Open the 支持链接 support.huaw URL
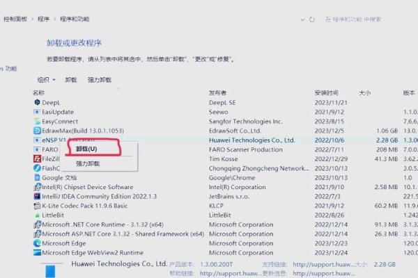Screen dimensions: 418x278 (x=324, y=264)
